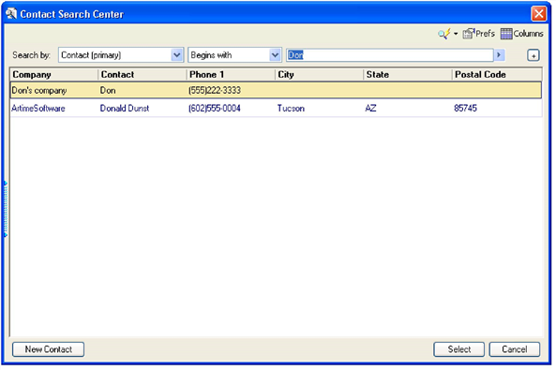Click the 85745 postal code cell
The height and width of the screenshot is (370, 556).
[x=465, y=108]
